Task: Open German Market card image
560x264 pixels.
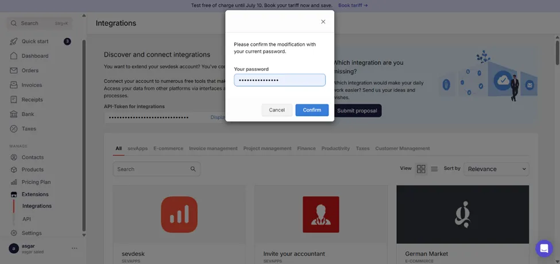Action: pos(462,215)
